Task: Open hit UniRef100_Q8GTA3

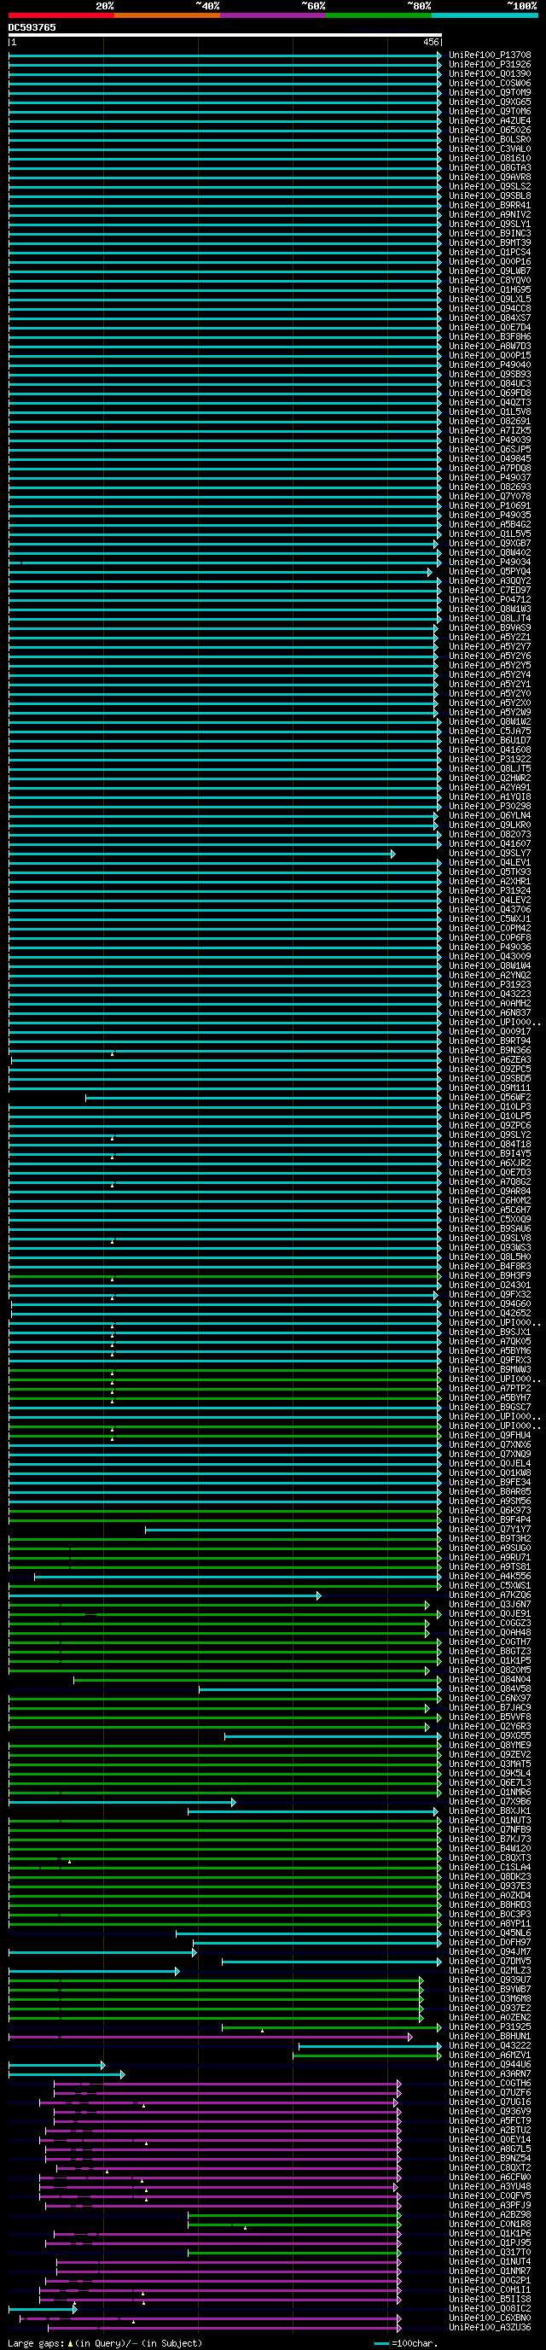Action: (x=490, y=168)
